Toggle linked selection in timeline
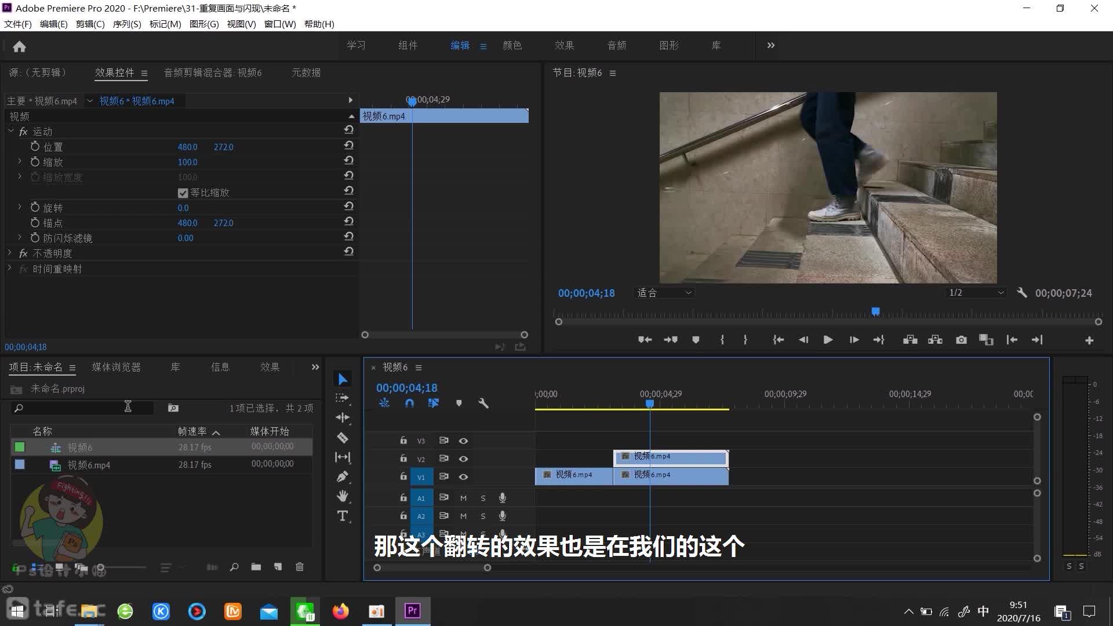Image resolution: width=1113 pixels, height=626 pixels. point(434,403)
